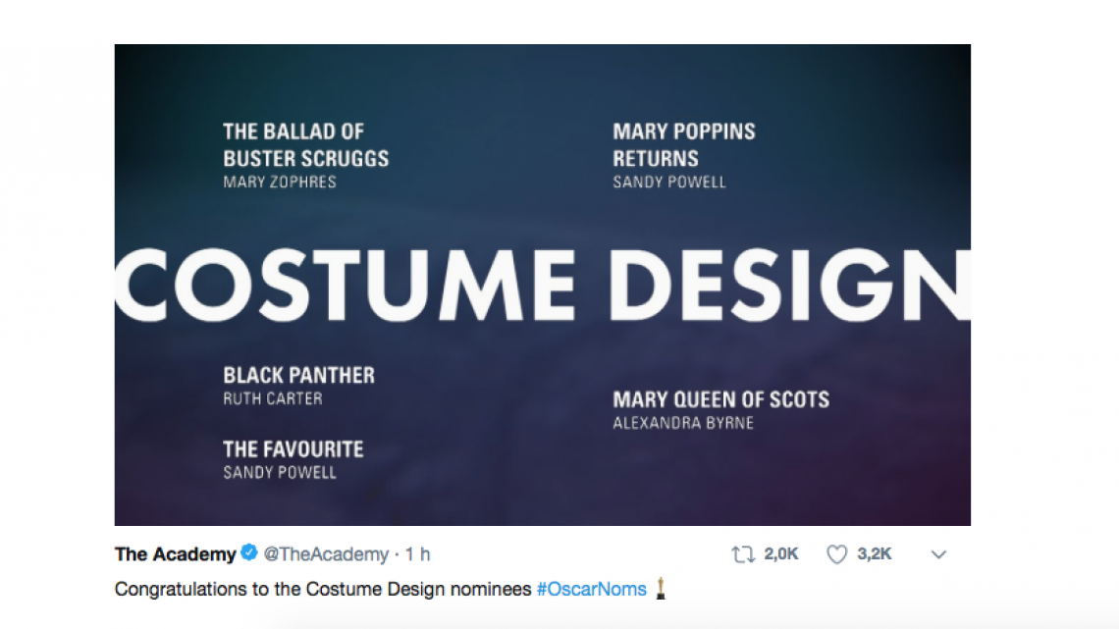
Task: Click the Alexandra Byrne name in the image
Action: (683, 423)
